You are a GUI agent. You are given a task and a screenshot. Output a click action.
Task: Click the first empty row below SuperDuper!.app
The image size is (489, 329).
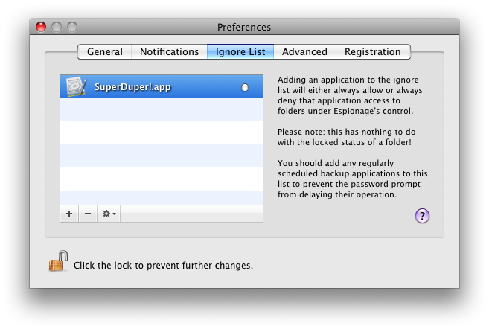tap(162, 109)
